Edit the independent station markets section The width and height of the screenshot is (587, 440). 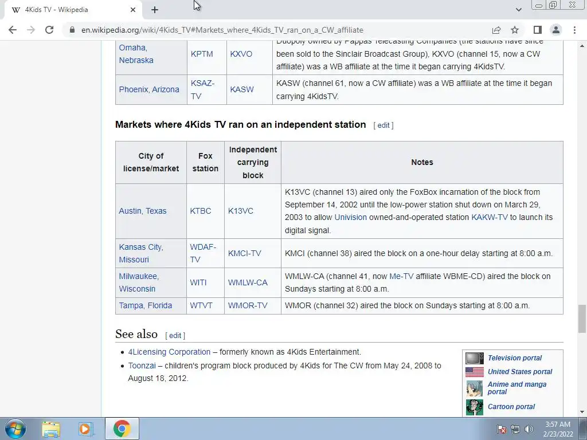click(x=383, y=125)
